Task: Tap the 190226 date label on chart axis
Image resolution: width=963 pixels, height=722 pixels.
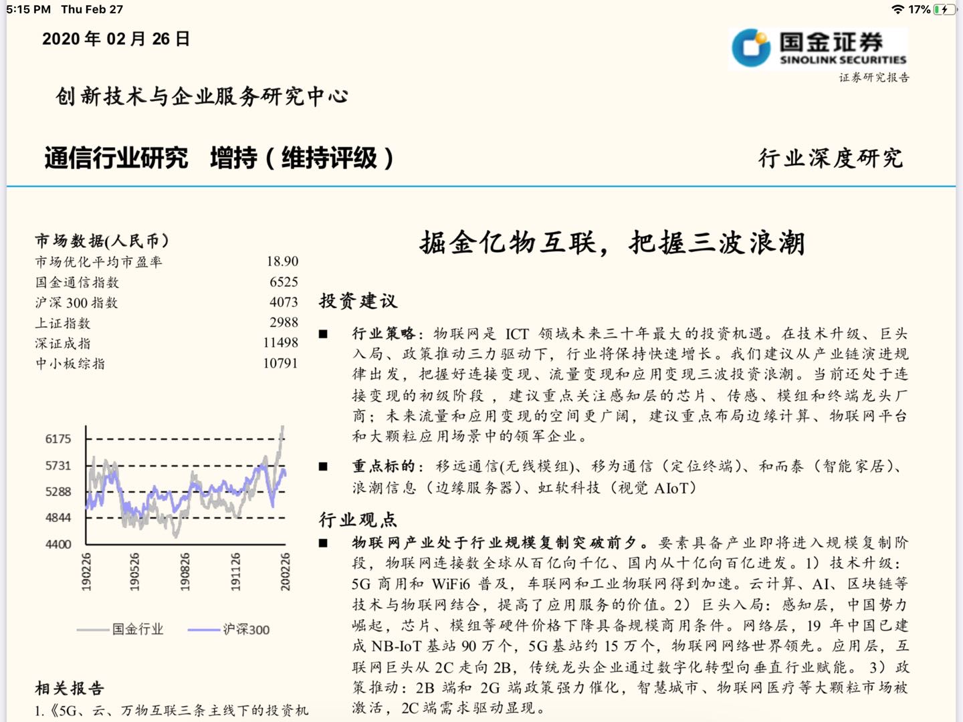Action: [x=86, y=572]
